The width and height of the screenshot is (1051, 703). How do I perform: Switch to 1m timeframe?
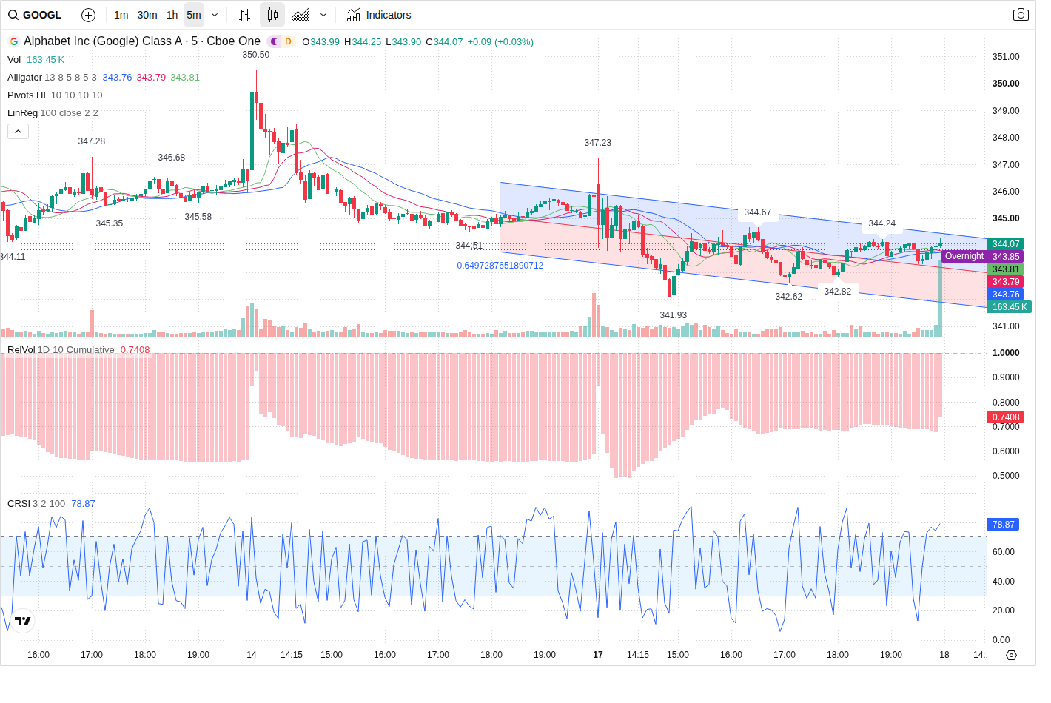click(x=121, y=15)
